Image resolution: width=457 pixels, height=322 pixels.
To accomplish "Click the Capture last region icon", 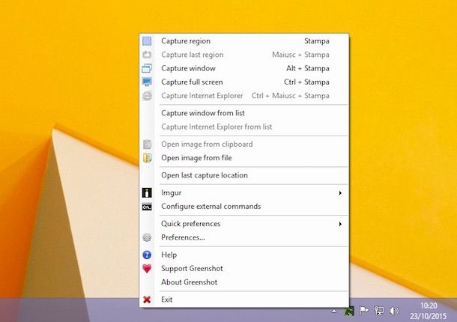I will click(x=147, y=55).
